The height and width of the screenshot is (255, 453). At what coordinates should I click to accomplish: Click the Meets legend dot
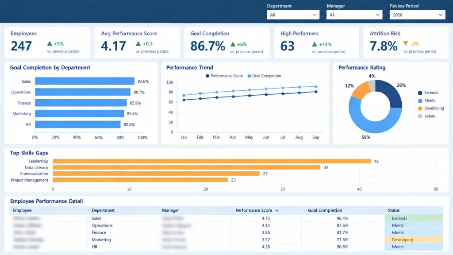tap(420, 100)
